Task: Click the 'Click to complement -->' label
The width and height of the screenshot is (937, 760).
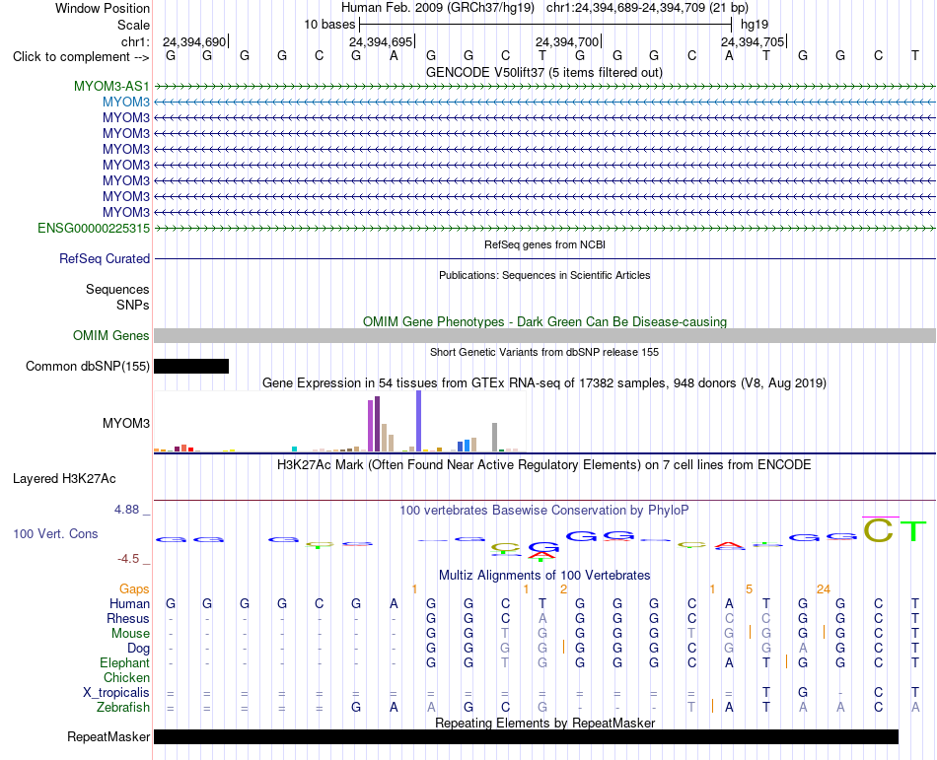Action: coord(81,57)
